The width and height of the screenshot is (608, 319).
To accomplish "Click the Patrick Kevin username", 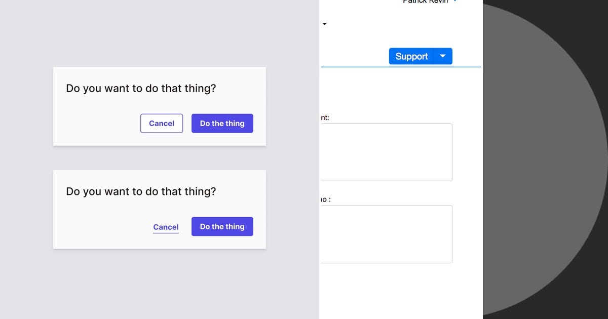I will (426, 2).
